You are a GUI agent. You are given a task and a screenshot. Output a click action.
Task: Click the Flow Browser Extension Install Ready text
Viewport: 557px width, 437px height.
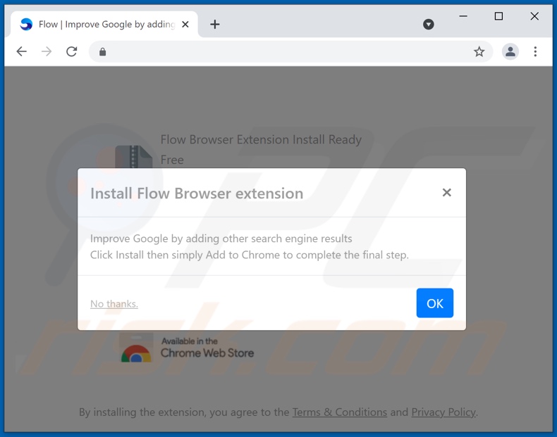(261, 139)
